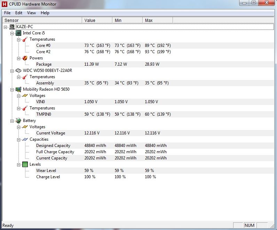Select the Full Charge Capacity row
277x230 pixels.
155,152
